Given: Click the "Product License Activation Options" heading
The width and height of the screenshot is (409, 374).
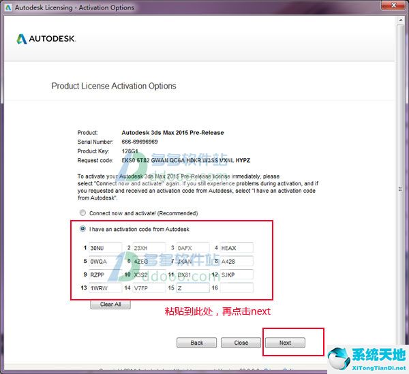Looking at the screenshot, I should pos(114,86).
